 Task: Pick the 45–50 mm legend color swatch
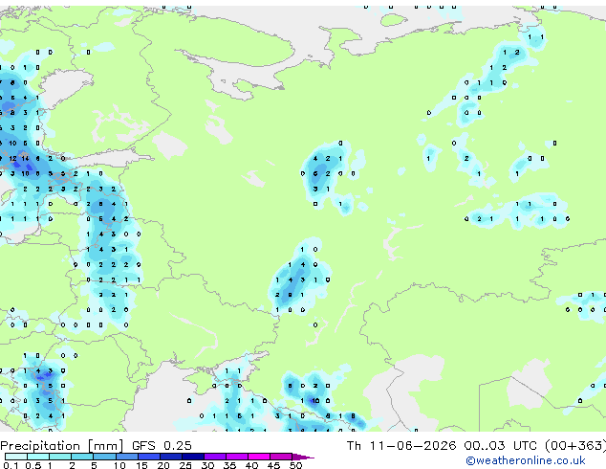point(281,457)
